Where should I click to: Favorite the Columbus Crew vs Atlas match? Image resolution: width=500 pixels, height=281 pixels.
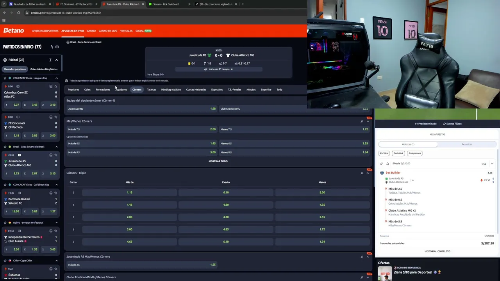point(56,86)
